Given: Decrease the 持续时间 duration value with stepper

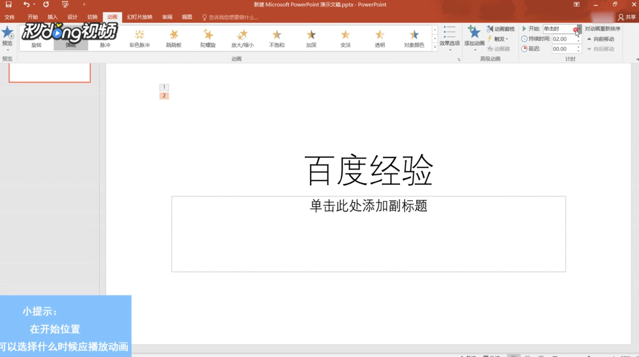Looking at the screenshot, I should coord(578,41).
